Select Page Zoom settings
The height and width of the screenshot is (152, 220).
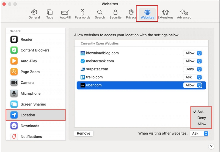click(x=36, y=72)
